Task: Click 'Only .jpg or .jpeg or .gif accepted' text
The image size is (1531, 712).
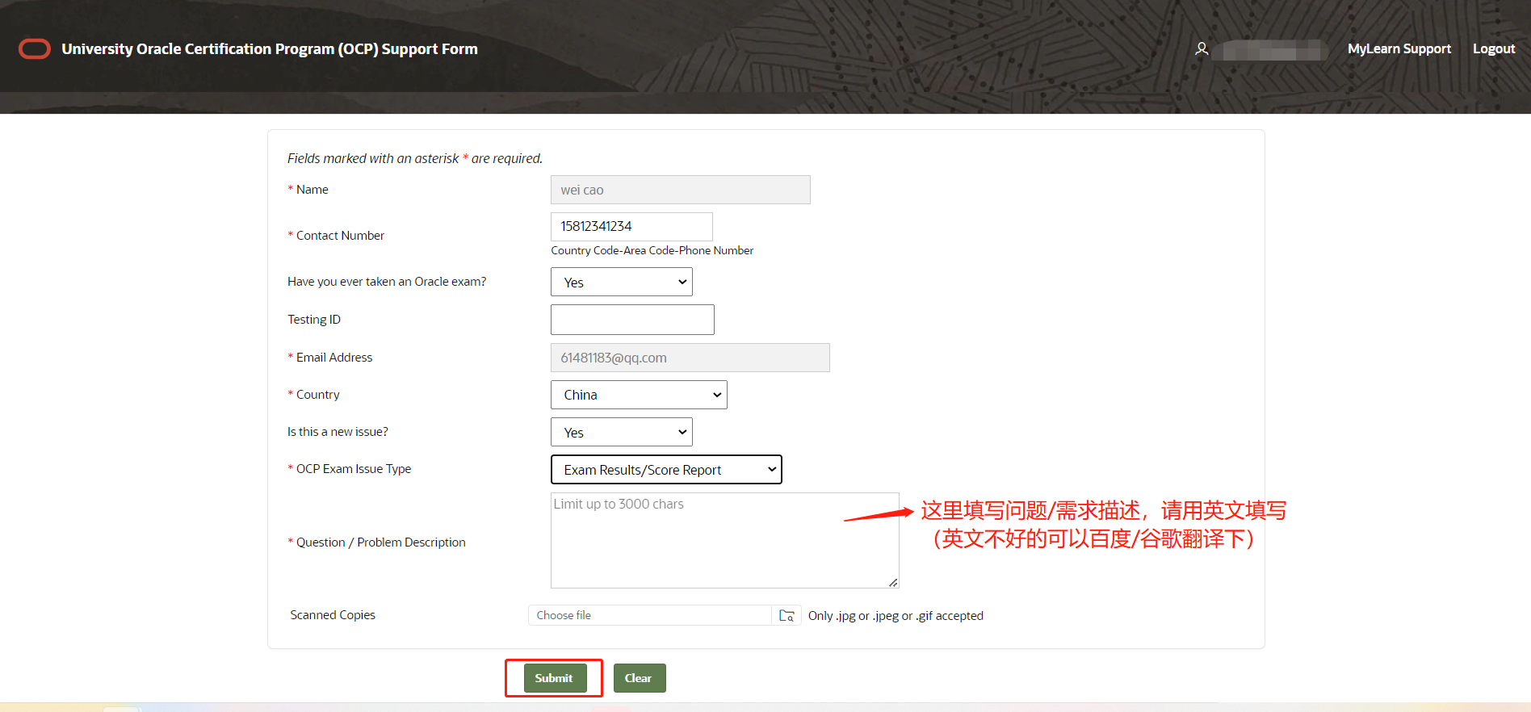Action: 896,616
